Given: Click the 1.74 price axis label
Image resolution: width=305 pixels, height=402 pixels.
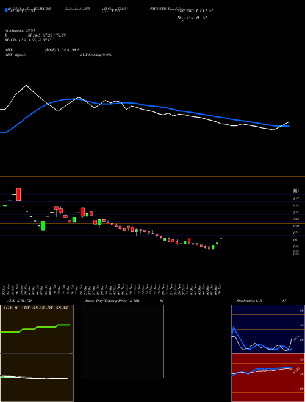Looking at the screenshot, I should (296, 233).
